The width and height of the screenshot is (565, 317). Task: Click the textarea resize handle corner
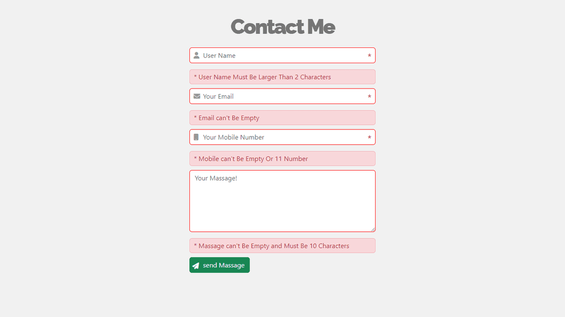(x=373, y=229)
